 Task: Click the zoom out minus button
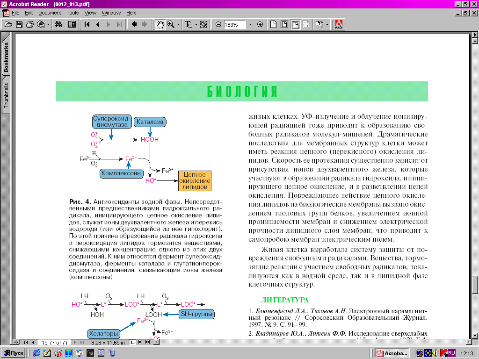[x=218, y=24]
